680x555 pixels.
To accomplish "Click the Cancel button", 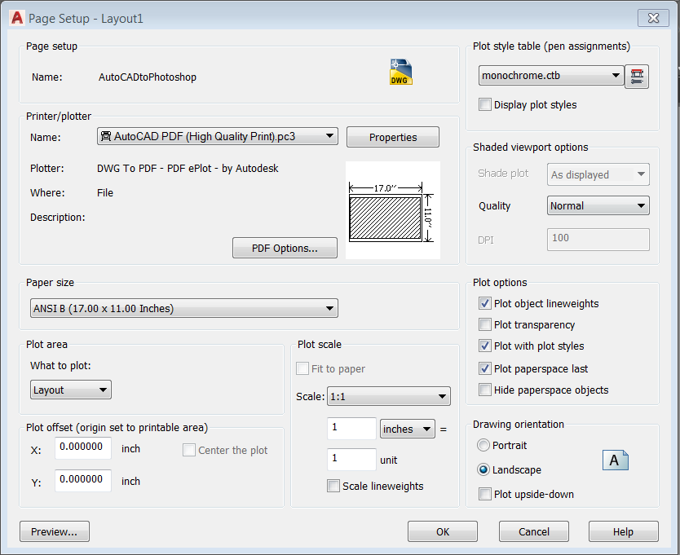I will (534, 531).
